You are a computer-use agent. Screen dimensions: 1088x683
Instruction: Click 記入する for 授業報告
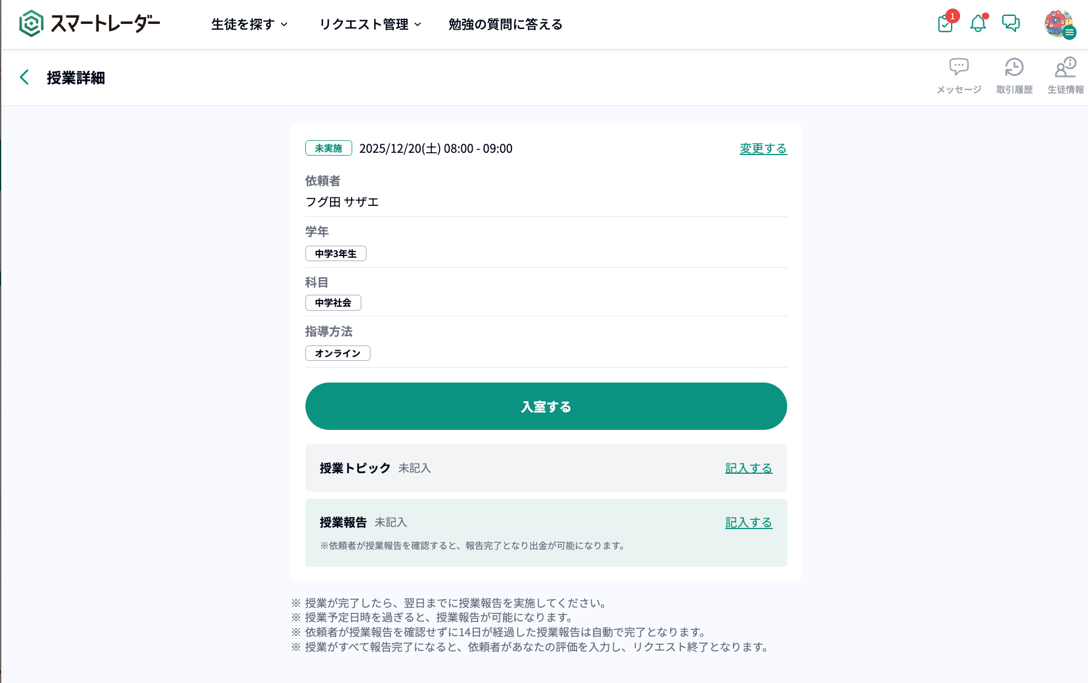pos(748,523)
